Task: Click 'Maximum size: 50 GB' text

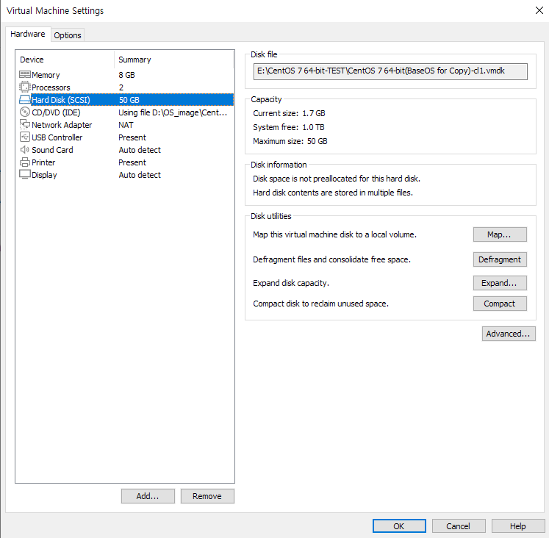Action: [290, 141]
